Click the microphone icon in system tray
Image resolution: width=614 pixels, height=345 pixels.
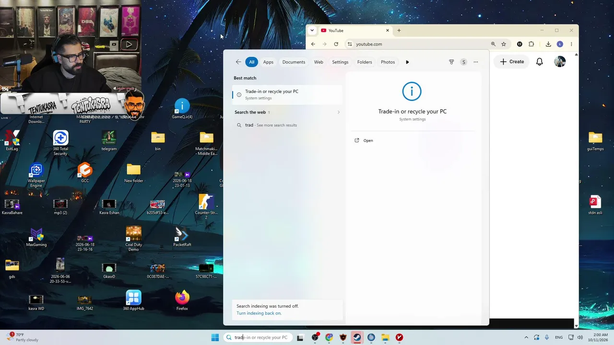tap(547, 337)
